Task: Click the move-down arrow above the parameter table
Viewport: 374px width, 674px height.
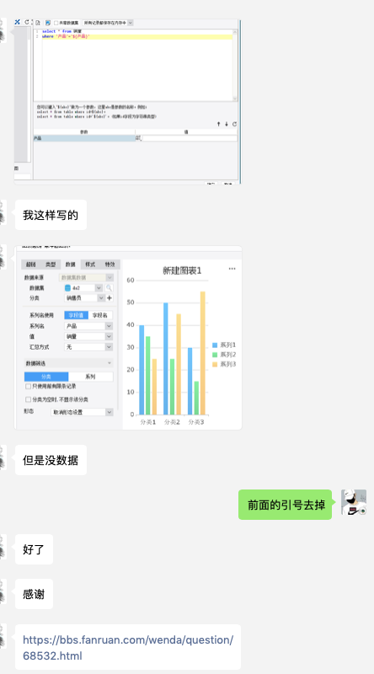Action: pyautogui.click(x=227, y=124)
